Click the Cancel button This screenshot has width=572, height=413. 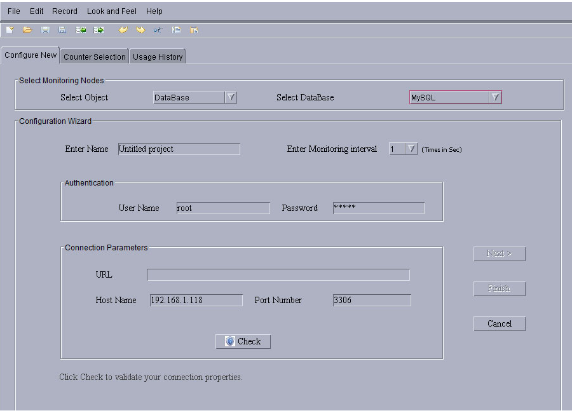[x=499, y=323]
